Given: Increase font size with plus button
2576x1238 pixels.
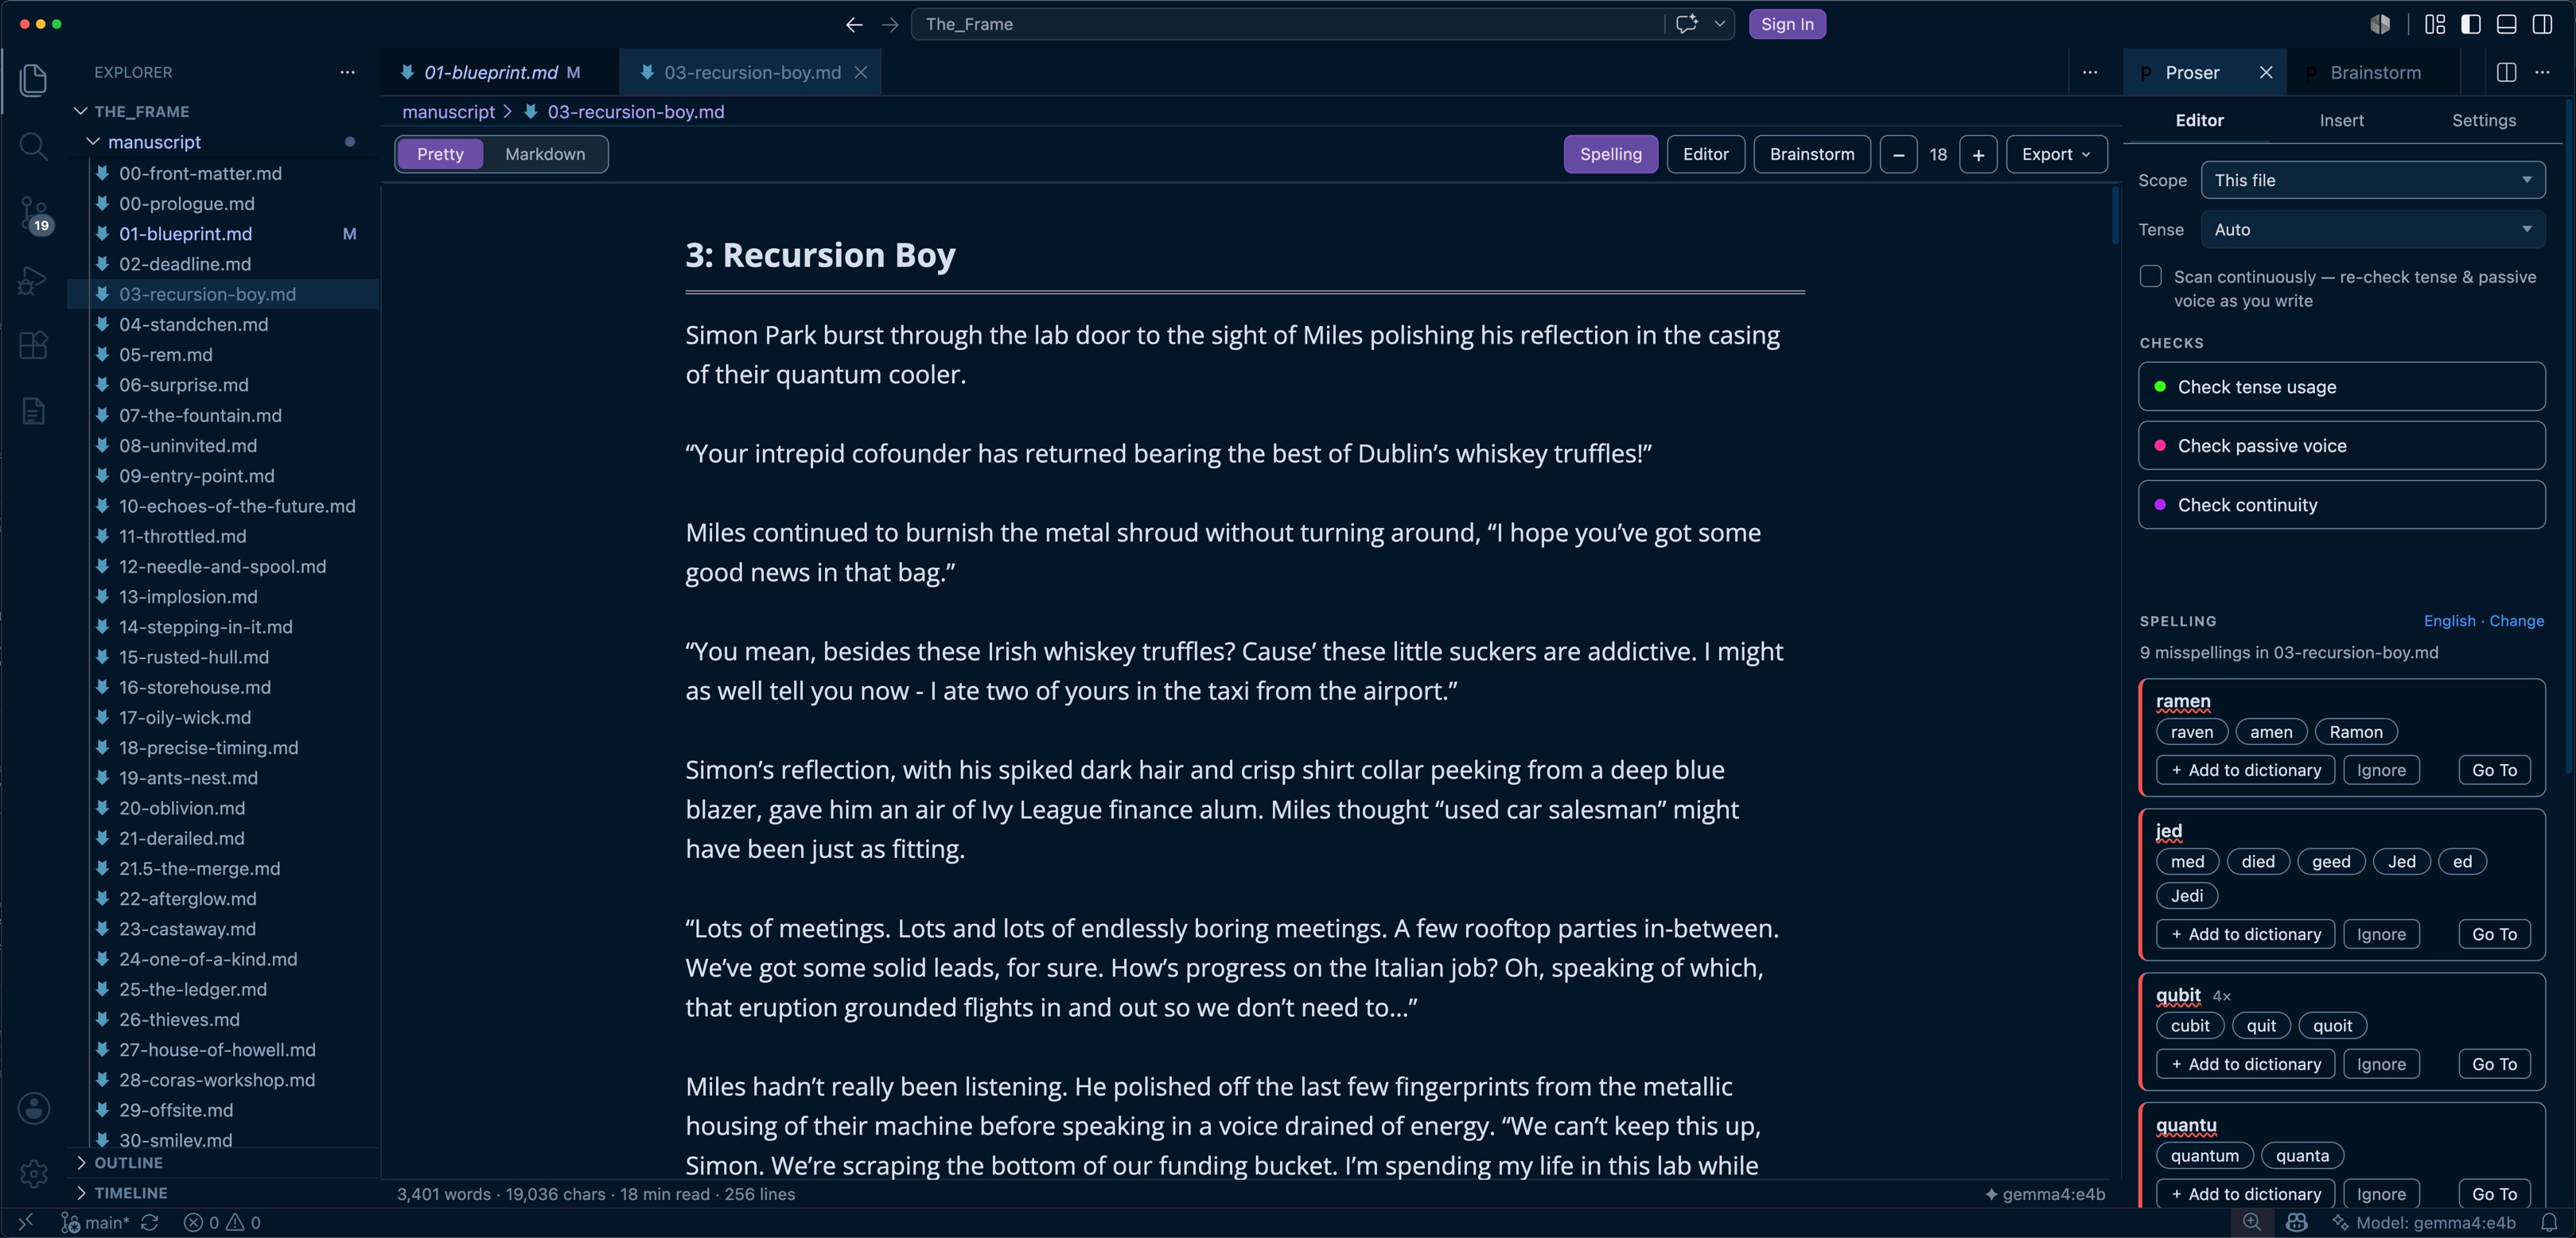Looking at the screenshot, I should coord(1978,154).
